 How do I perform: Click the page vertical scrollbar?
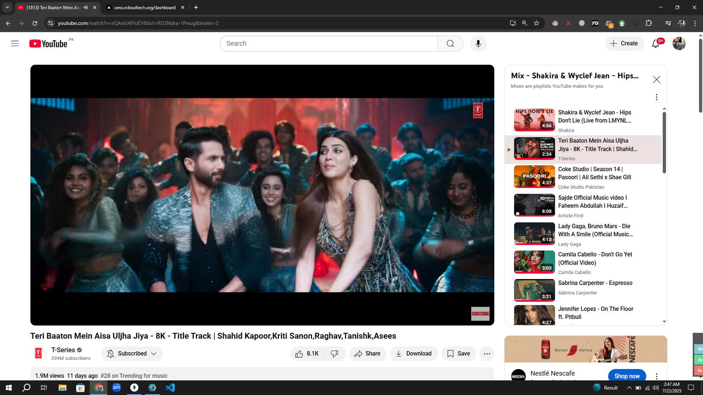click(x=700, y=75)
